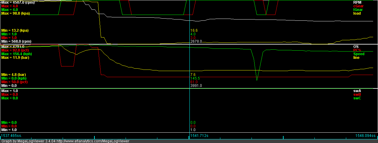Viewport: 378px width, 143px height.
Task: Click the yellow line legend label
Action: coord(356,58)
